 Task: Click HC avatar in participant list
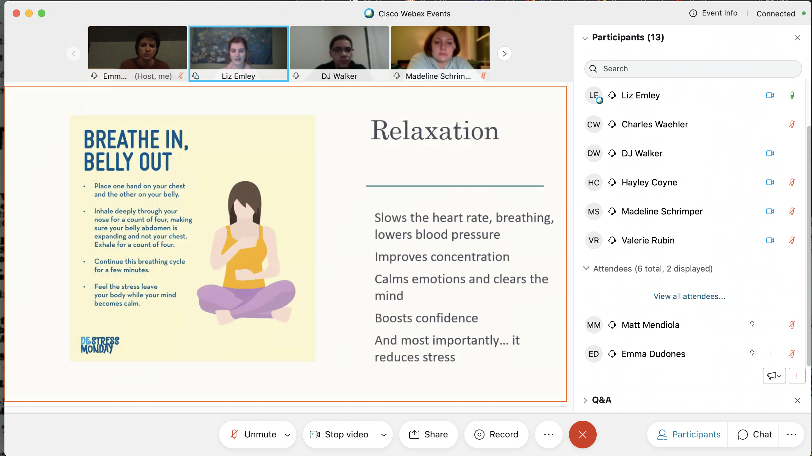click(594, 182)
